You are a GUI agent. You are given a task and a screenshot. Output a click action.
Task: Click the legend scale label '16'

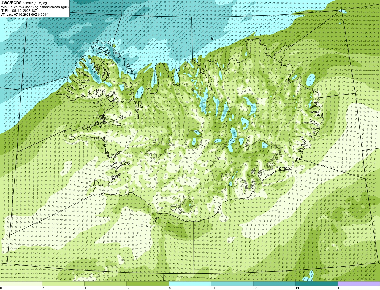[339, 288]
